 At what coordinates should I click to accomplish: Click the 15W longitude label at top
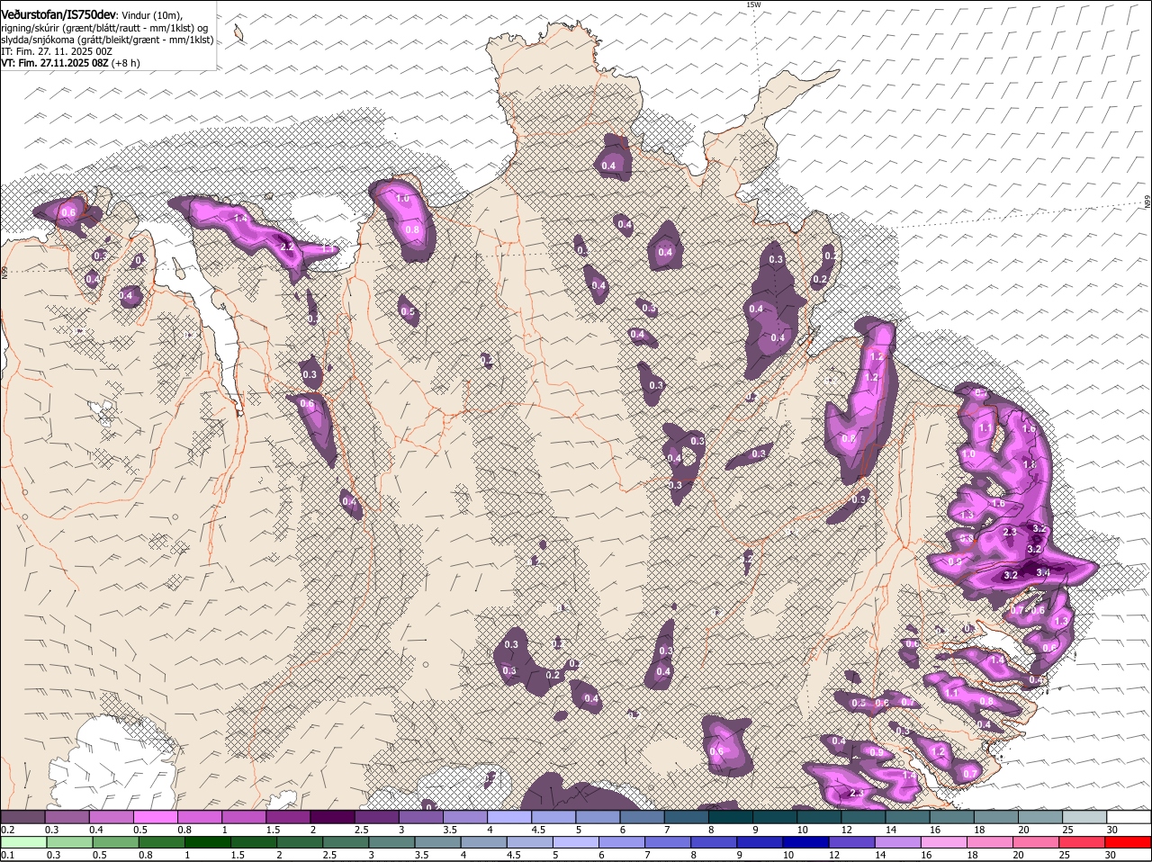[753, 5]
